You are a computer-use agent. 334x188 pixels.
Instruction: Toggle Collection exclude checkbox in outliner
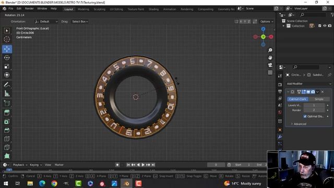click(x=319, y=26)
